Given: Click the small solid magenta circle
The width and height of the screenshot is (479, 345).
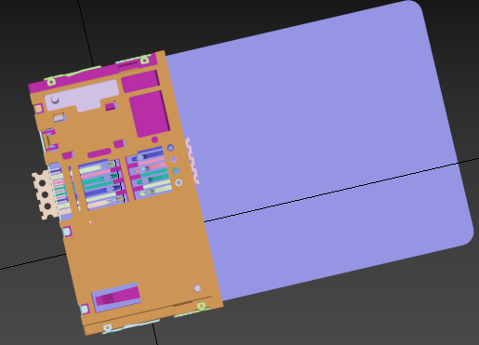Looking at the screenshot, I should coord(154,139).
